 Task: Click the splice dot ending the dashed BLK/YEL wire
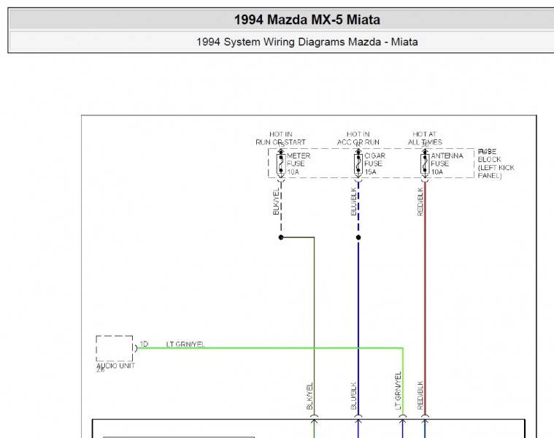point(281,237)
